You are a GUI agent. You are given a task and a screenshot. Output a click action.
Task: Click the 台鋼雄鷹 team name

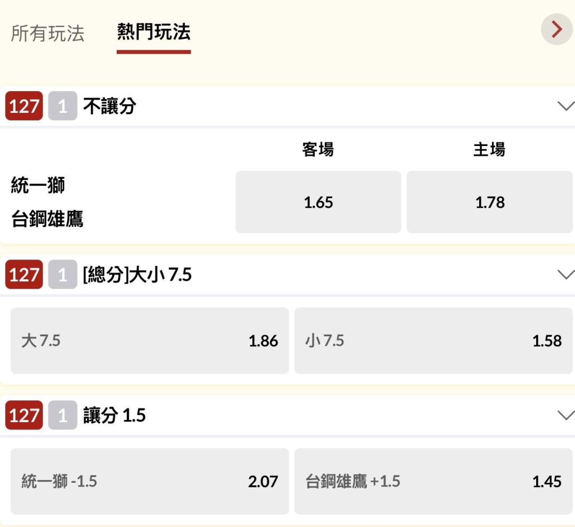pyautogui.click(x=47, y=218)
